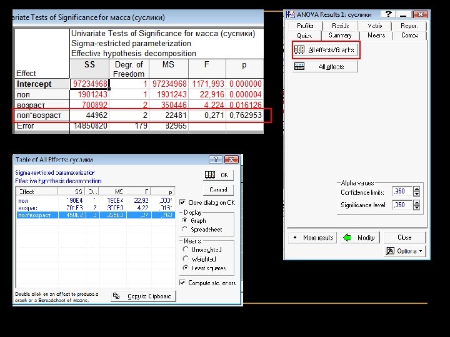This screenshot has height=337, width=450.
Task: Open the Comps tab
Action: (x=410, y=35)
